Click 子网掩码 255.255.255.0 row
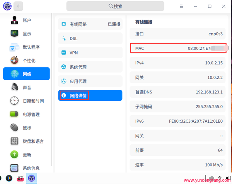 pyautogui.click(x=177, y=106)
